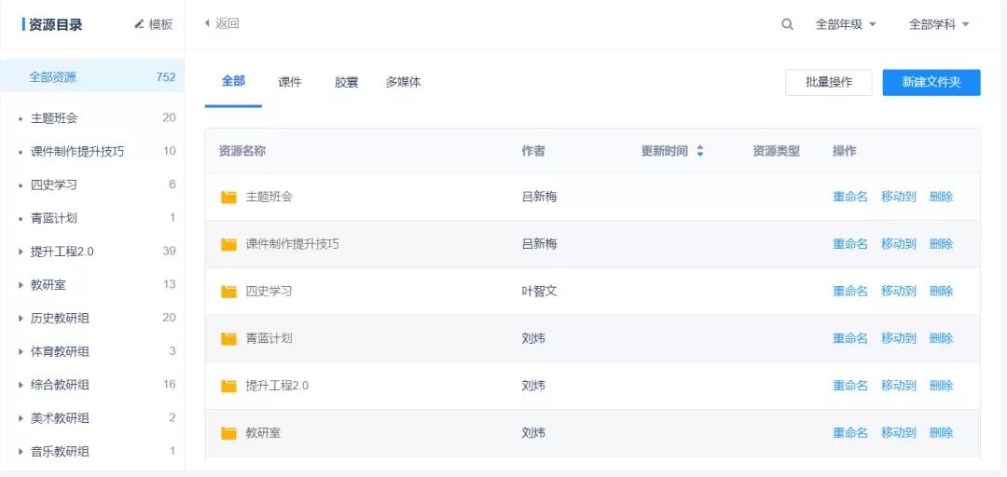Viewport: 1007px width, 477px height.
Task: Delete the 四史学习 folder via 删除
Action: (941, 291)
